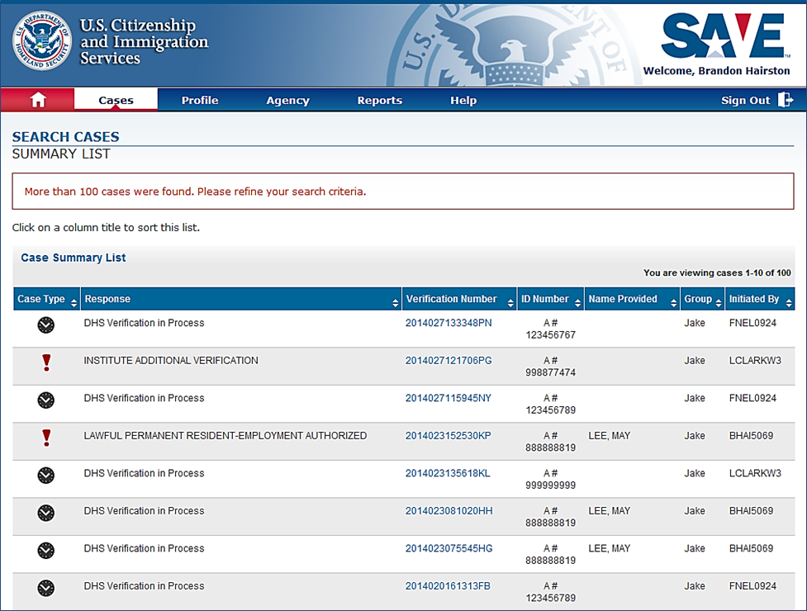Click the clock icon for case 2014023081020HH
Screen dimensions: 807x611
pyautogui.click(x=45, y=512)
